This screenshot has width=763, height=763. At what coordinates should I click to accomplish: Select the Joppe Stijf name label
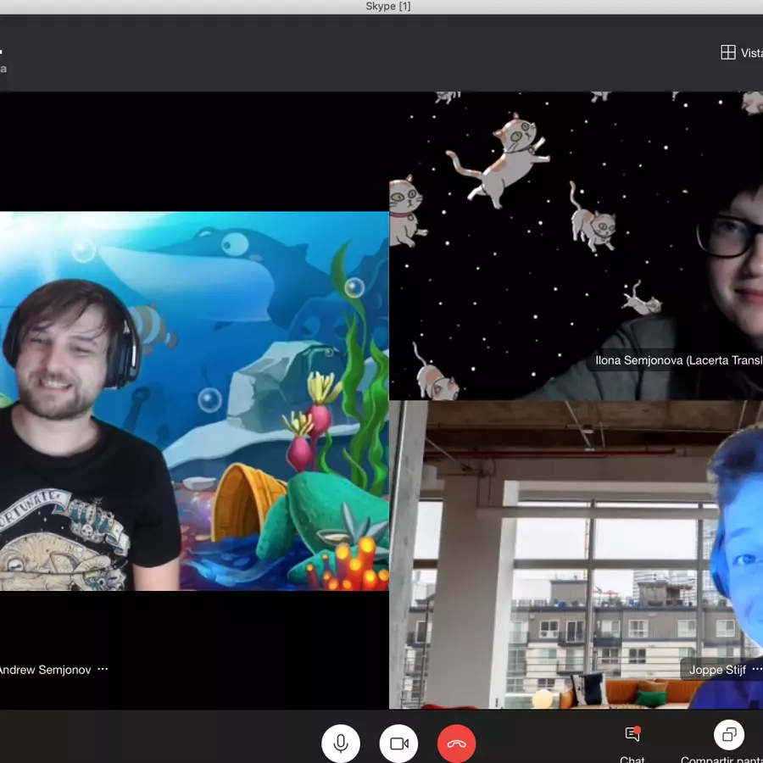(717, 670)
